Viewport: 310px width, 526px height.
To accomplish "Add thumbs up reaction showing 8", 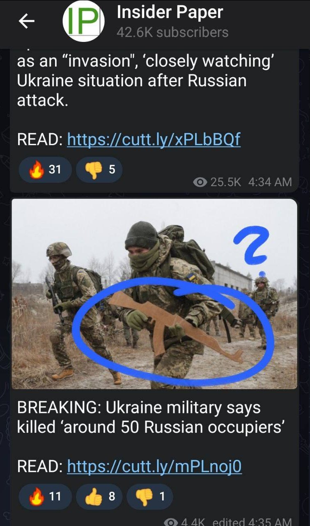I will tap(99, 496).
